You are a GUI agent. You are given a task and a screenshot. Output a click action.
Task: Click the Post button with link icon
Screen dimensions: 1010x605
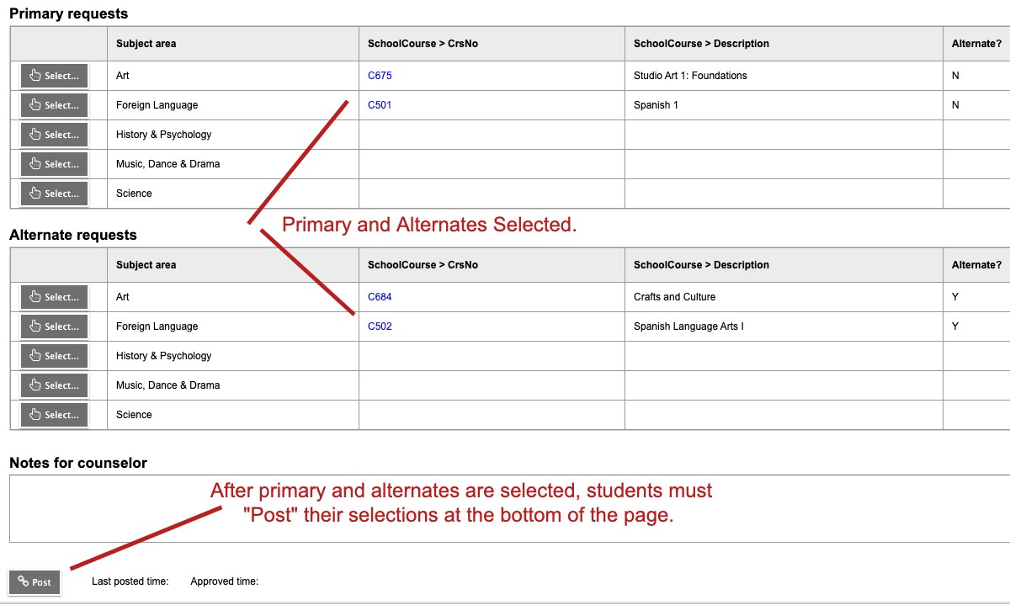point(35,582)
